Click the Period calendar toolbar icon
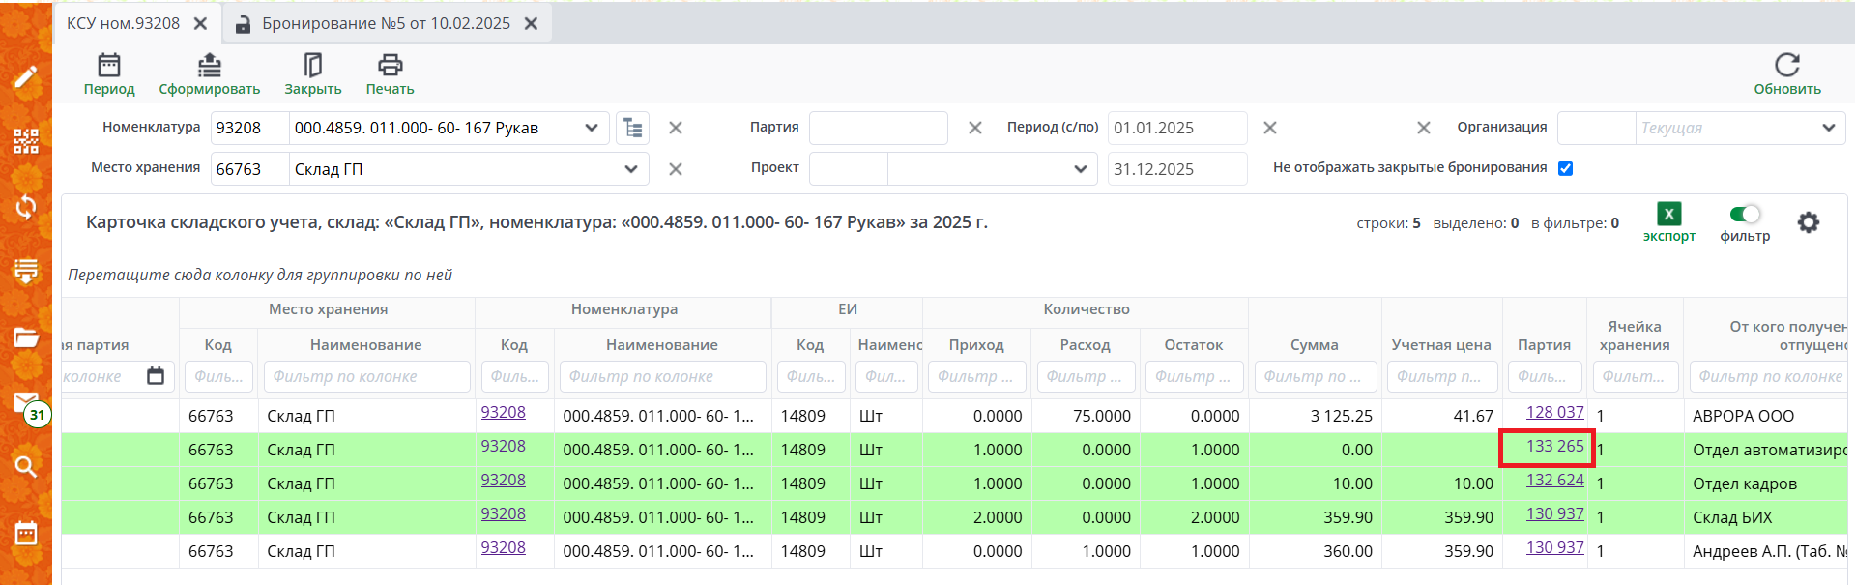Screen dimensions: 1855x585 pos(109,66)
